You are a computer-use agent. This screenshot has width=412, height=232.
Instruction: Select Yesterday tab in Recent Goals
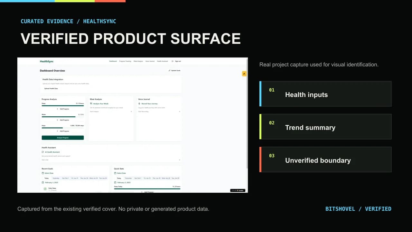(x=56, y=178)
